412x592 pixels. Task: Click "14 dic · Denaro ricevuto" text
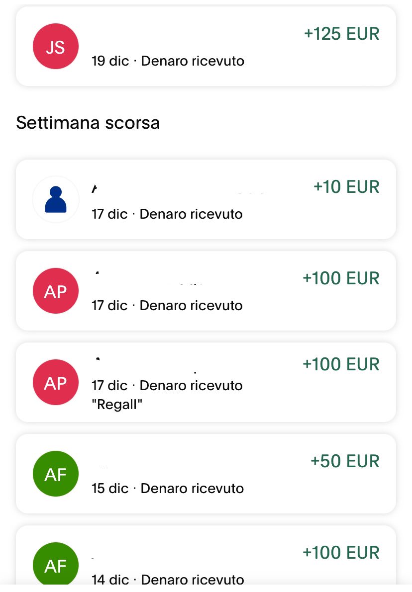pos(168,580)
